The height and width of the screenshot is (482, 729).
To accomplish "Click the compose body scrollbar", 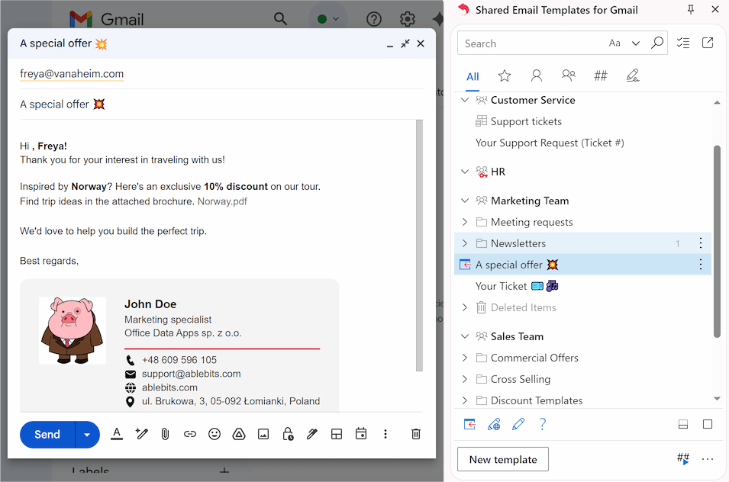I will coord(419,245).
